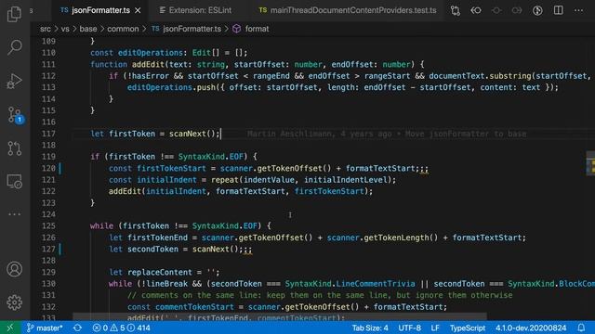Image resolution: width=595 pixels, height=334 pixels.
Task: Click 'initialIndent' declaration on line 121
Action: 166,180
